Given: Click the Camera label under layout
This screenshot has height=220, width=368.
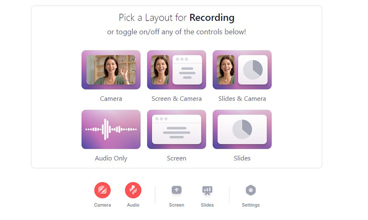Looking at the screenshot, I should tap(111, 99).
